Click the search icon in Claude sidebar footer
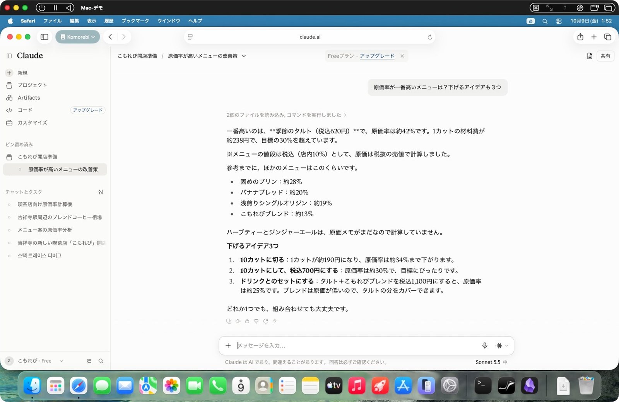Viewport: 619px width, 402px height. 101,361
